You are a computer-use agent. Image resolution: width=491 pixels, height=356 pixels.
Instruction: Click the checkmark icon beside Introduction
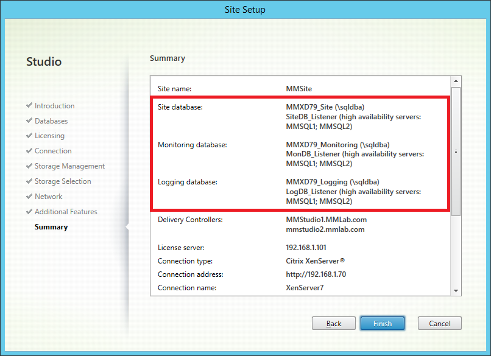[29, 105]
